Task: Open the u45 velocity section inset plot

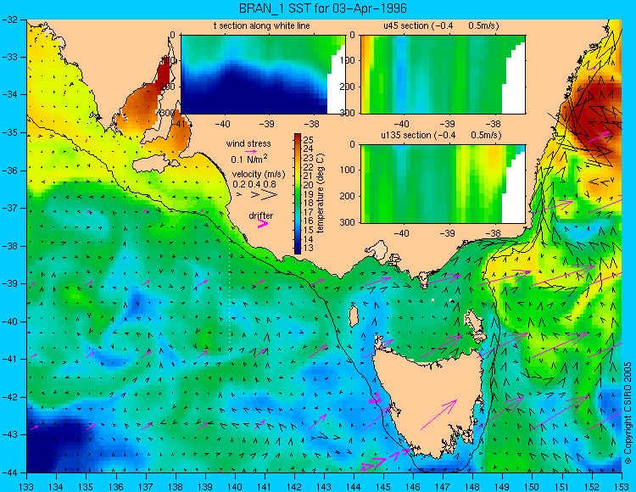Action: pyautogui.click(x=443, y=75)
